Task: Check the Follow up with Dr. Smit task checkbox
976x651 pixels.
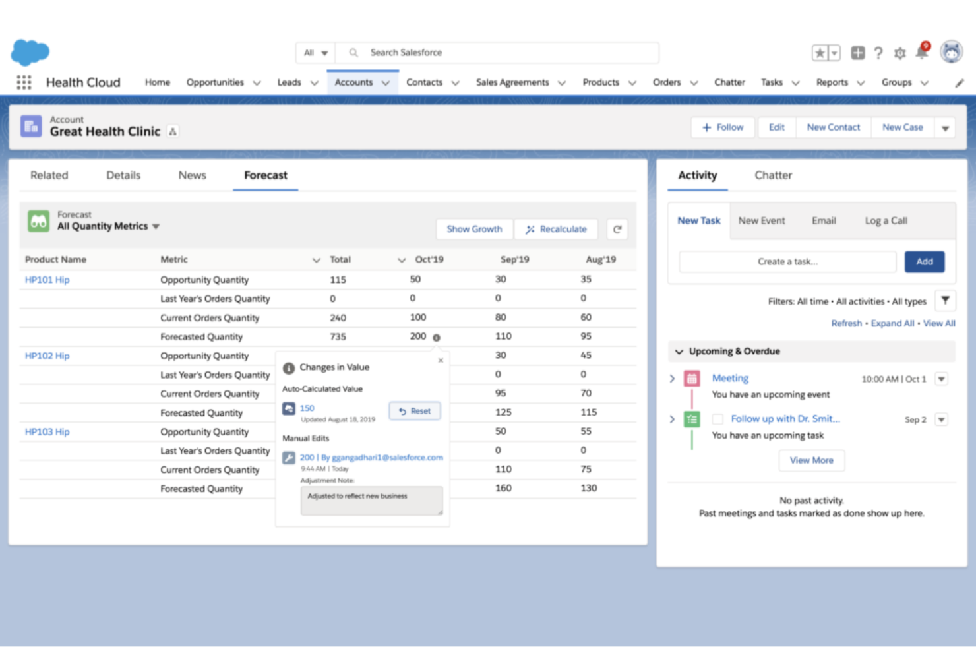Action: (x=717, y=419)
